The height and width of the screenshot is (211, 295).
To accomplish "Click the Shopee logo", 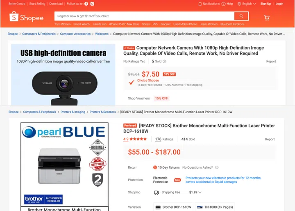I will click(x=26, y=16).
